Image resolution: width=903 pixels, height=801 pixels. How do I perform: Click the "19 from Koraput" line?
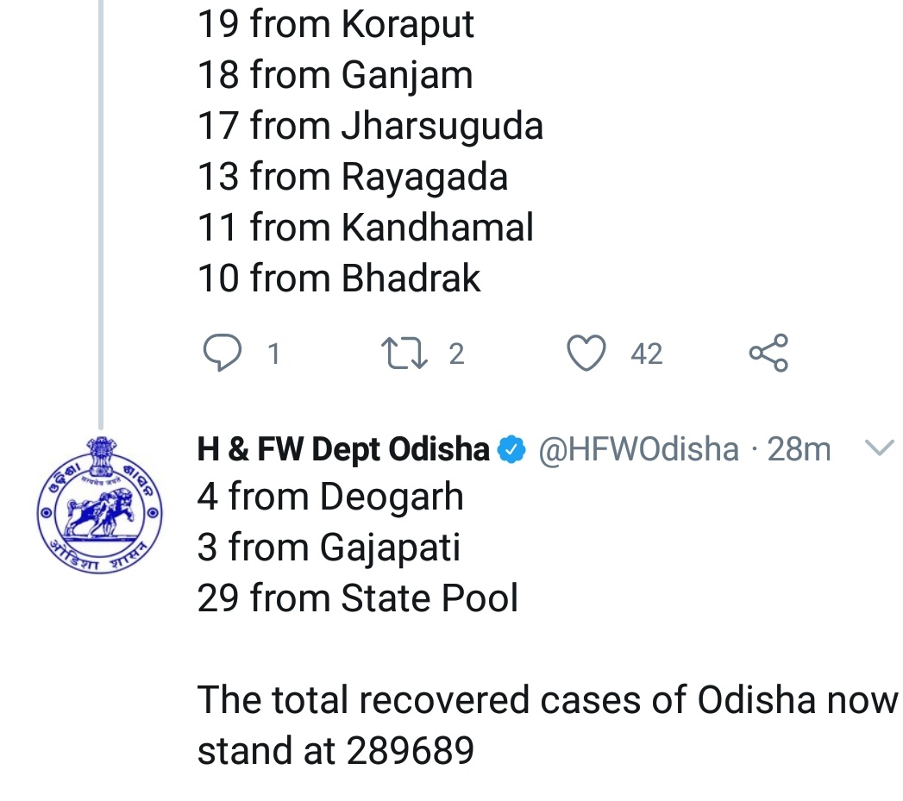click(x=335, y=25)
